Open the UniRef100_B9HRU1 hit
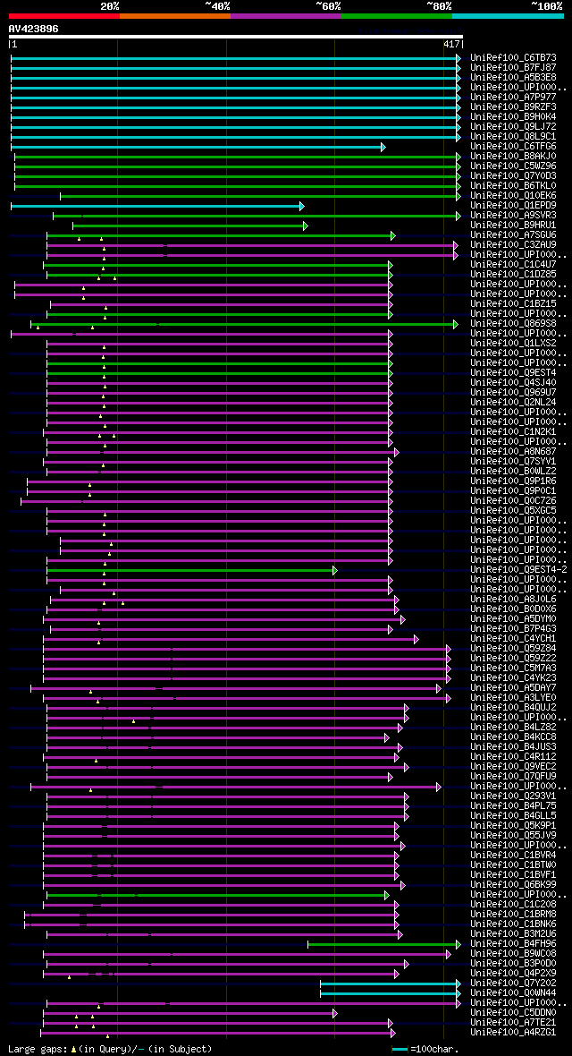 pyautogui.click(x=513, y=226)
